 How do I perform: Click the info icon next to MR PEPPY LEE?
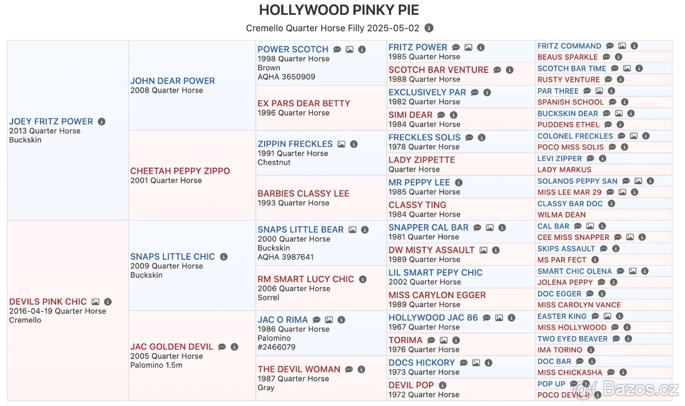(x=458, y=183)
